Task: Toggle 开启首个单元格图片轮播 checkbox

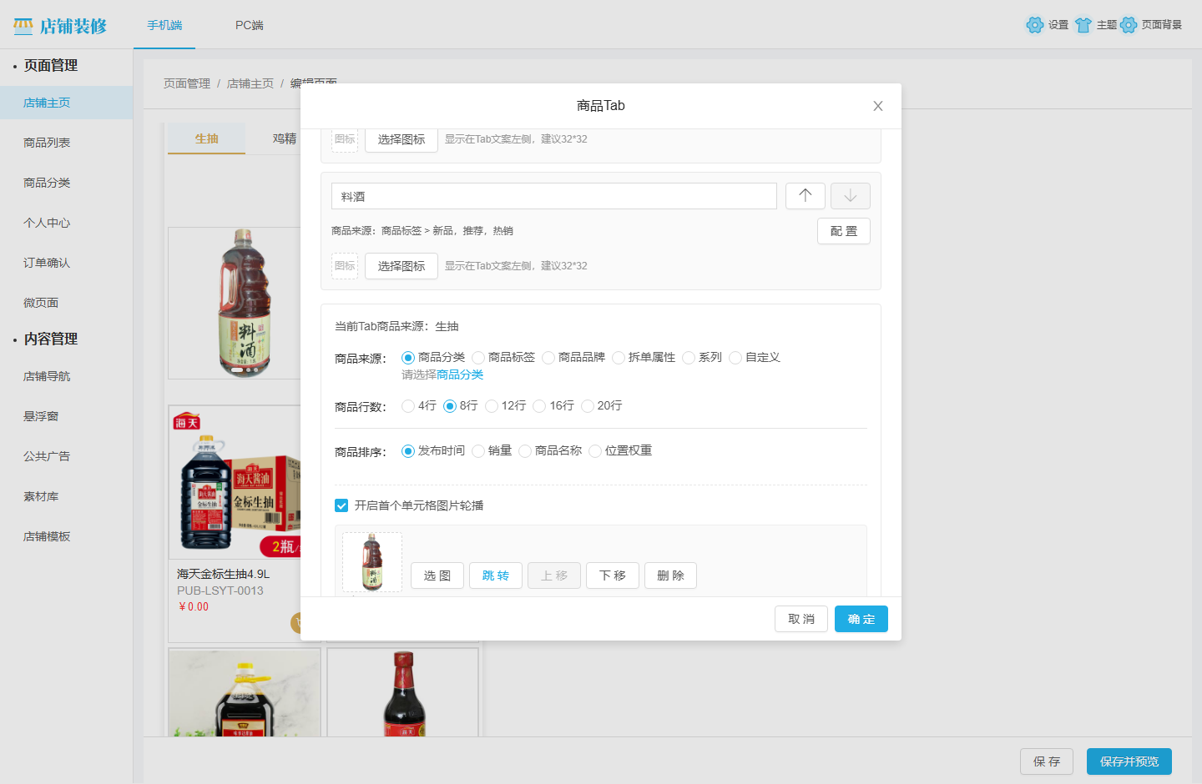Action: (341, 505)
